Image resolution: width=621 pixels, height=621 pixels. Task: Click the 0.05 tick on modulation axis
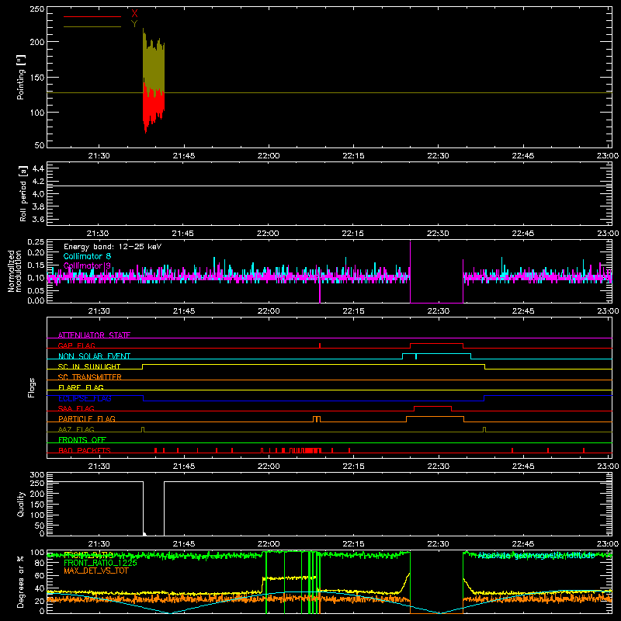click(36, 290)
